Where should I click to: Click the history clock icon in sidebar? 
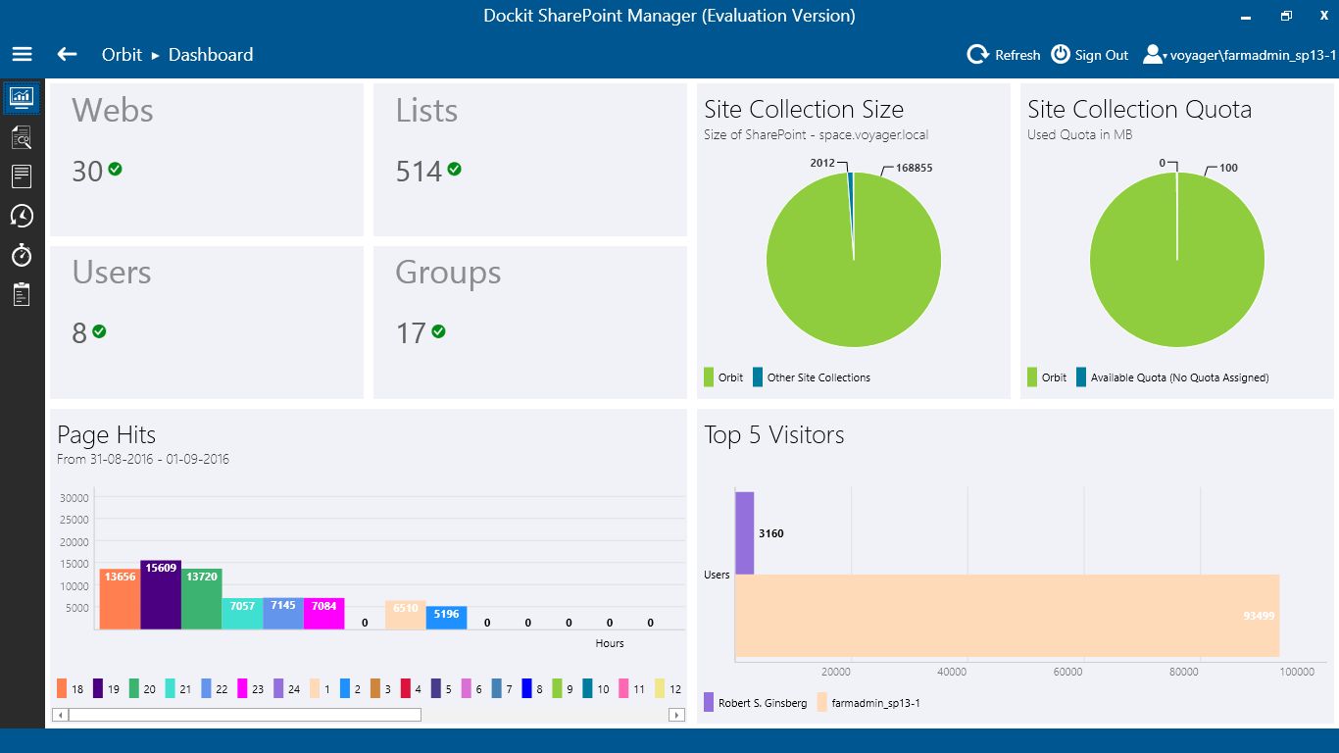22,216
